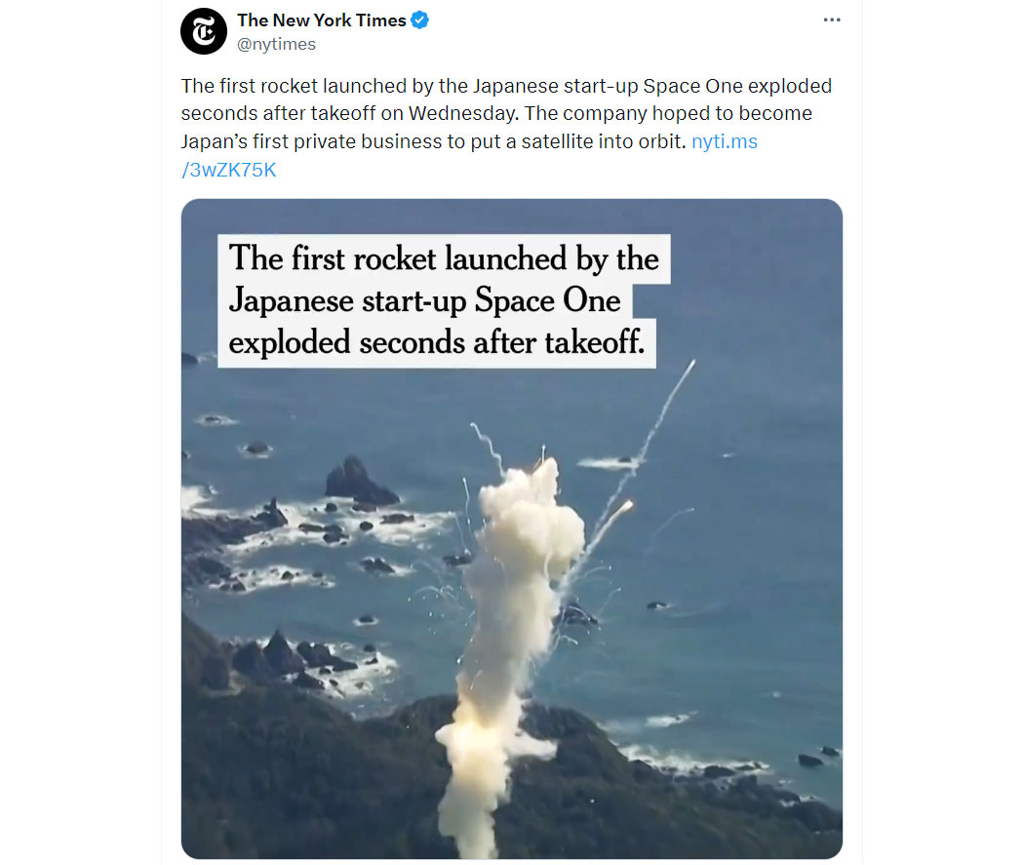Click the word "Wednesday" in tweet text
1024x865 pixels.
pos(463,113)
